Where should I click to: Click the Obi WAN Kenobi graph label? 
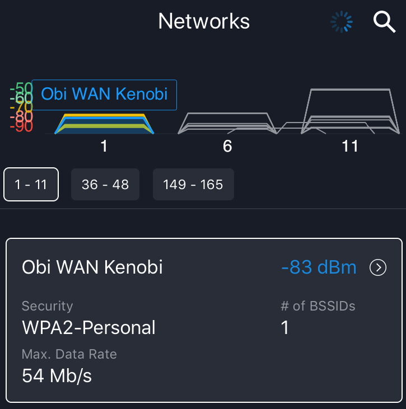tap(104, 95)
